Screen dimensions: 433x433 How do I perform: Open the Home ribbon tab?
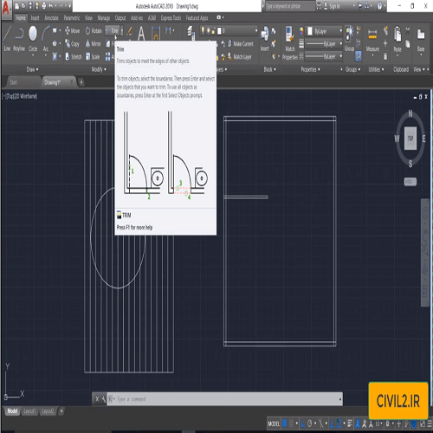tap(21, 18)
